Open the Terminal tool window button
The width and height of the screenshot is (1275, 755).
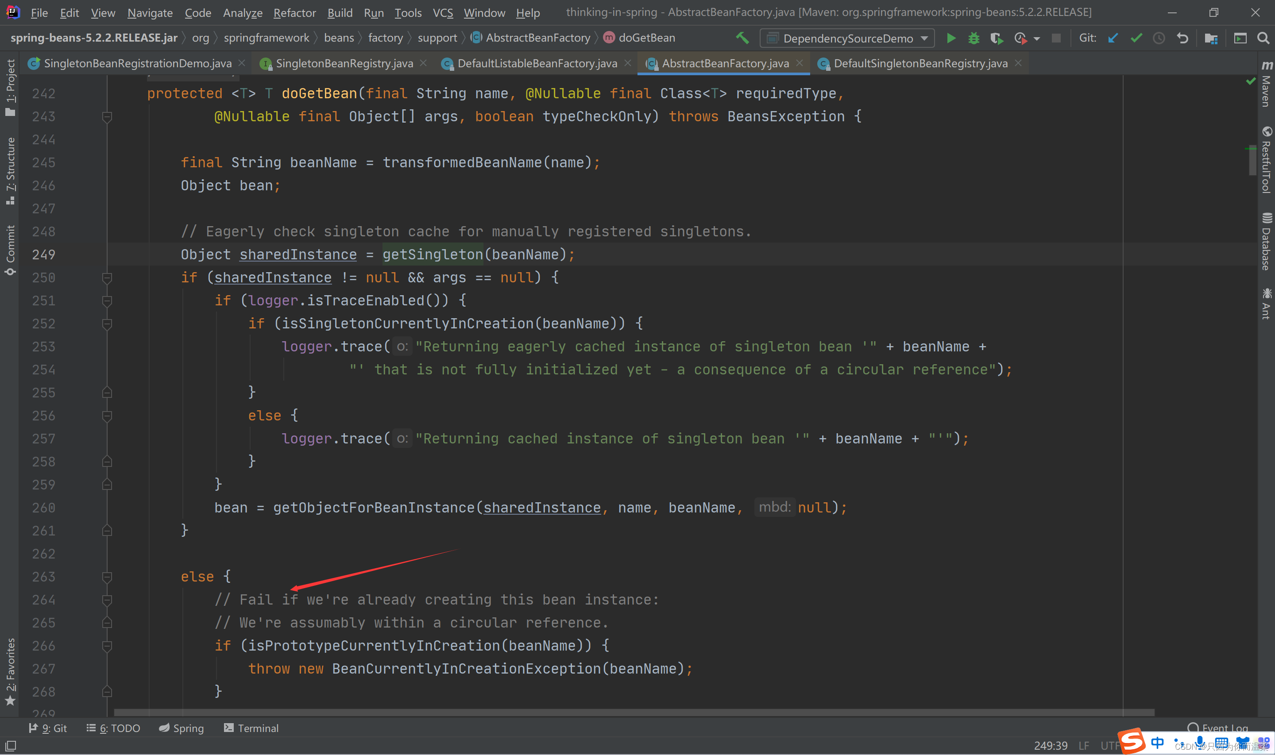click(251, 728)
